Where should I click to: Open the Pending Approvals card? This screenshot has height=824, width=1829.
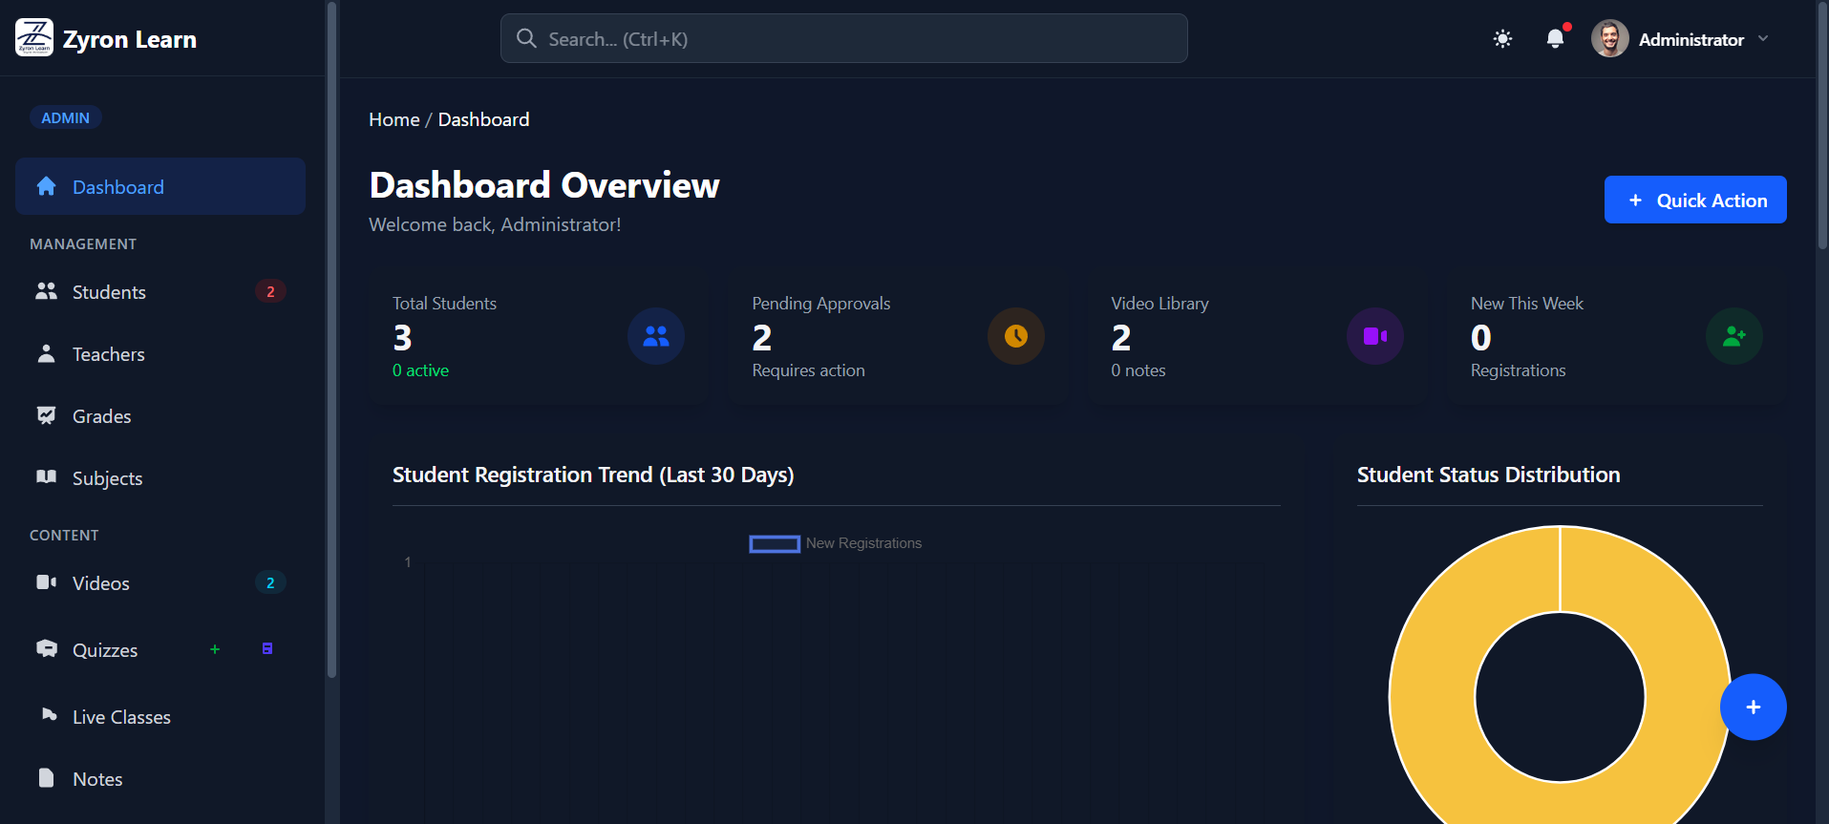point(898,337)
